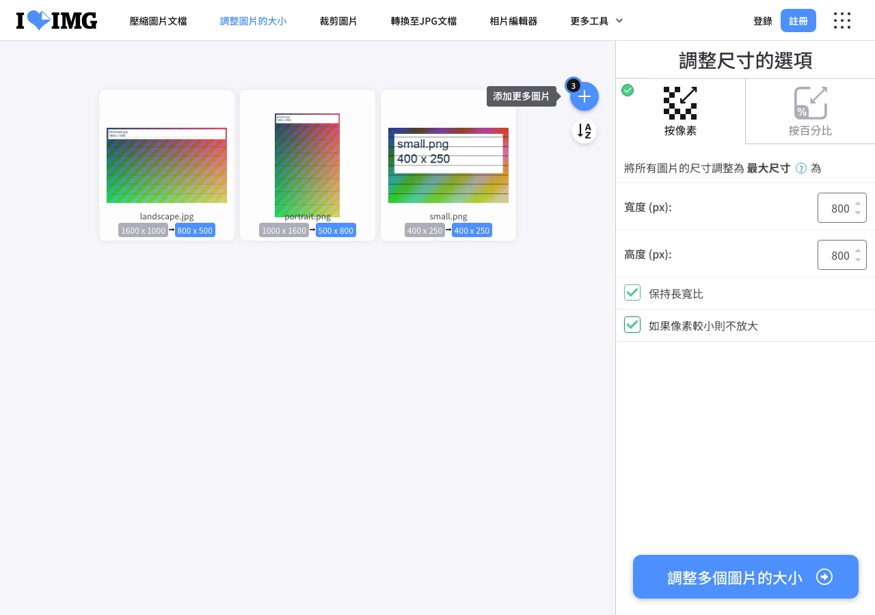Sort images alphabetically with the A-Z icon

pyautogui.click(x=584, y=131)
